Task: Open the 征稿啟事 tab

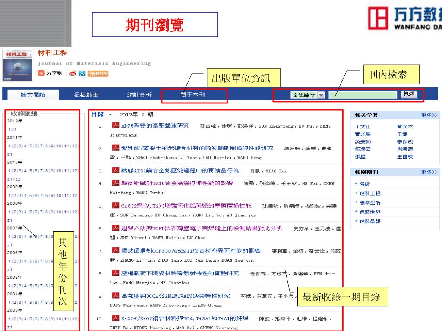Action: pyautogui.click(x=86, y=95)
